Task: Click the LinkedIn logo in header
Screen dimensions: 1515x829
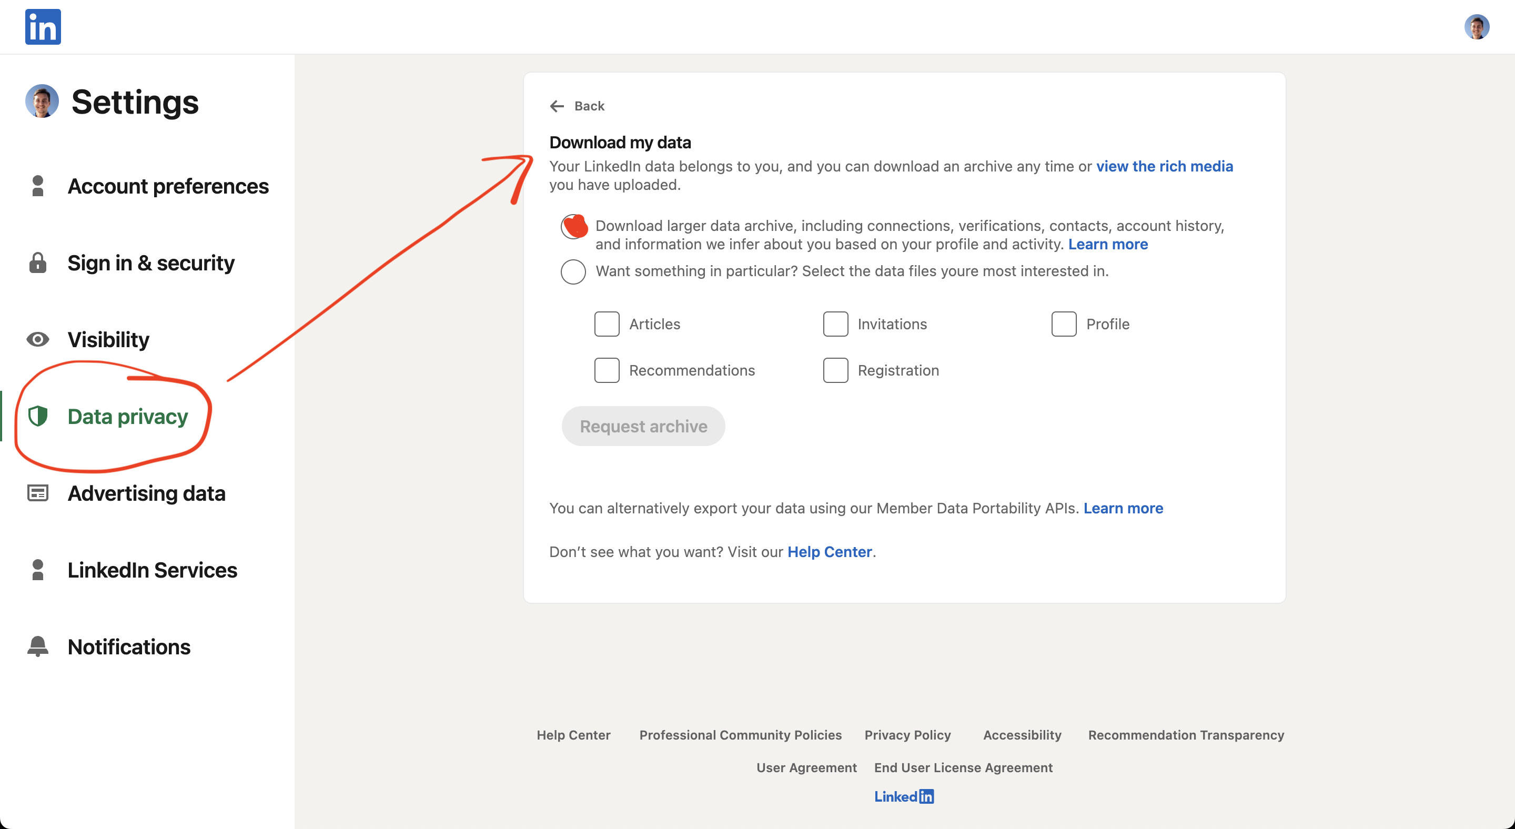Action: click(43, 26)
